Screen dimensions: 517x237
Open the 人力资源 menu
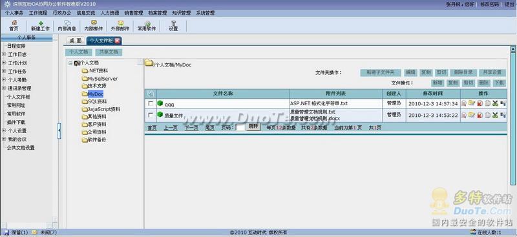click(109, 13)
